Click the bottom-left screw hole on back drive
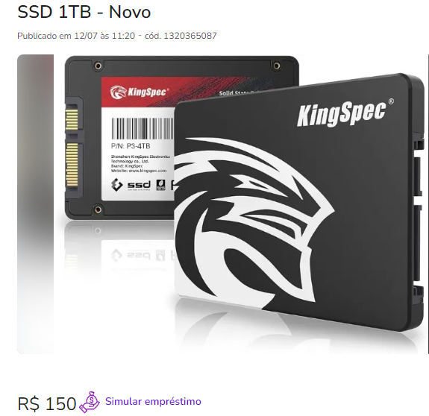This screenshot has width=429, height=416. click(x=98, y=209)
